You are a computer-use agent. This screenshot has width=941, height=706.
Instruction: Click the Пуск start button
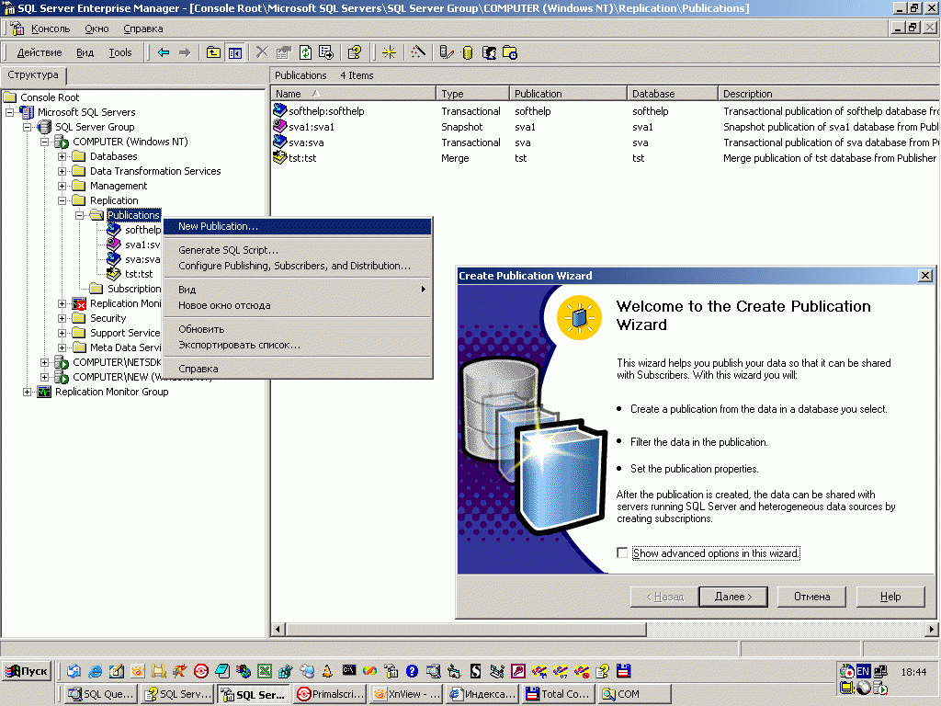tap(27, 671)
